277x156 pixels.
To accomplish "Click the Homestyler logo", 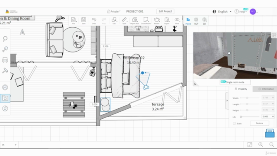I will pos(12,12).
